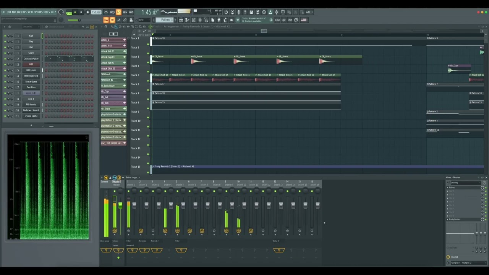
Task: Open mixer options menu arrow
Action: pos(102,177)
